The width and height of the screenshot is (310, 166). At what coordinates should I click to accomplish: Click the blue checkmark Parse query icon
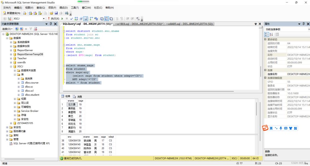coord(71,19)
